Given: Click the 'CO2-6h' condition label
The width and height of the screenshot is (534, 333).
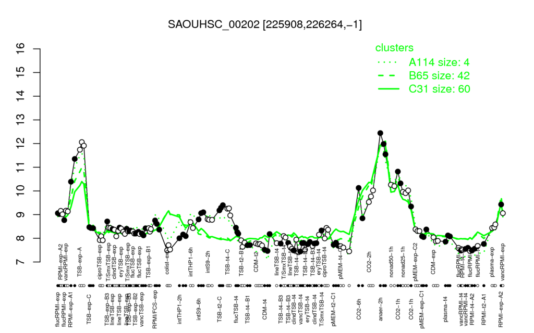Looking at the screenshot, I should click(358, 309).
